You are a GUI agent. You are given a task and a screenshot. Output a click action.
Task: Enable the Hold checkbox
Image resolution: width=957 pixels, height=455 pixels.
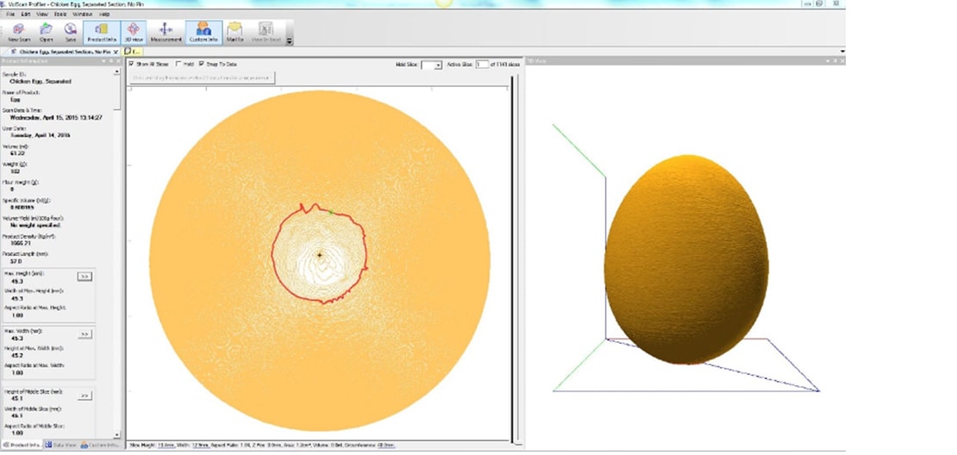(x=178, y=64)
